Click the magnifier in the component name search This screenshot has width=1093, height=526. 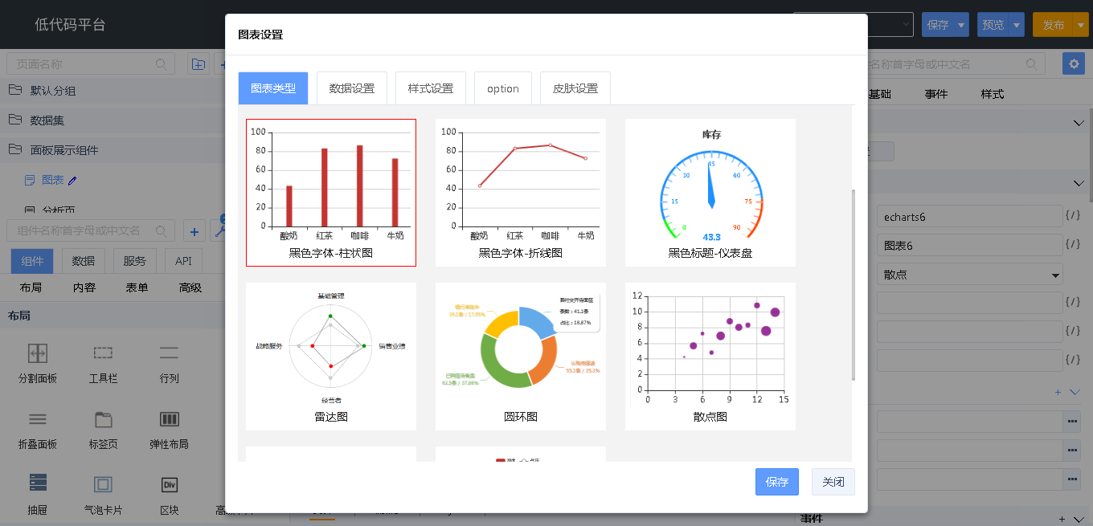click(162, 231)
